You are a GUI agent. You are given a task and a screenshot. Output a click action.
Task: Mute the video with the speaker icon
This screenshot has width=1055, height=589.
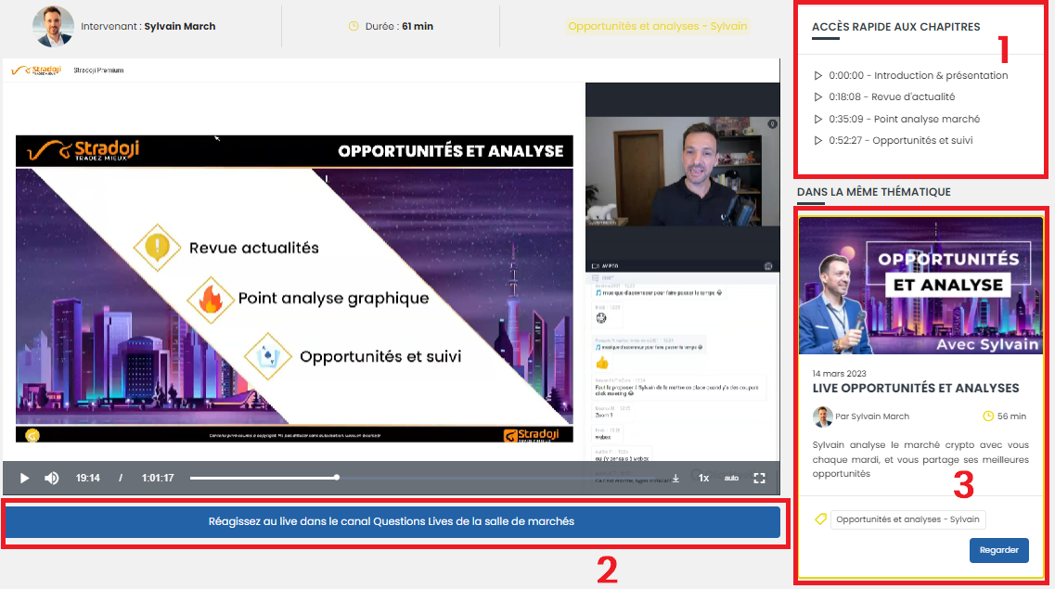52,478
